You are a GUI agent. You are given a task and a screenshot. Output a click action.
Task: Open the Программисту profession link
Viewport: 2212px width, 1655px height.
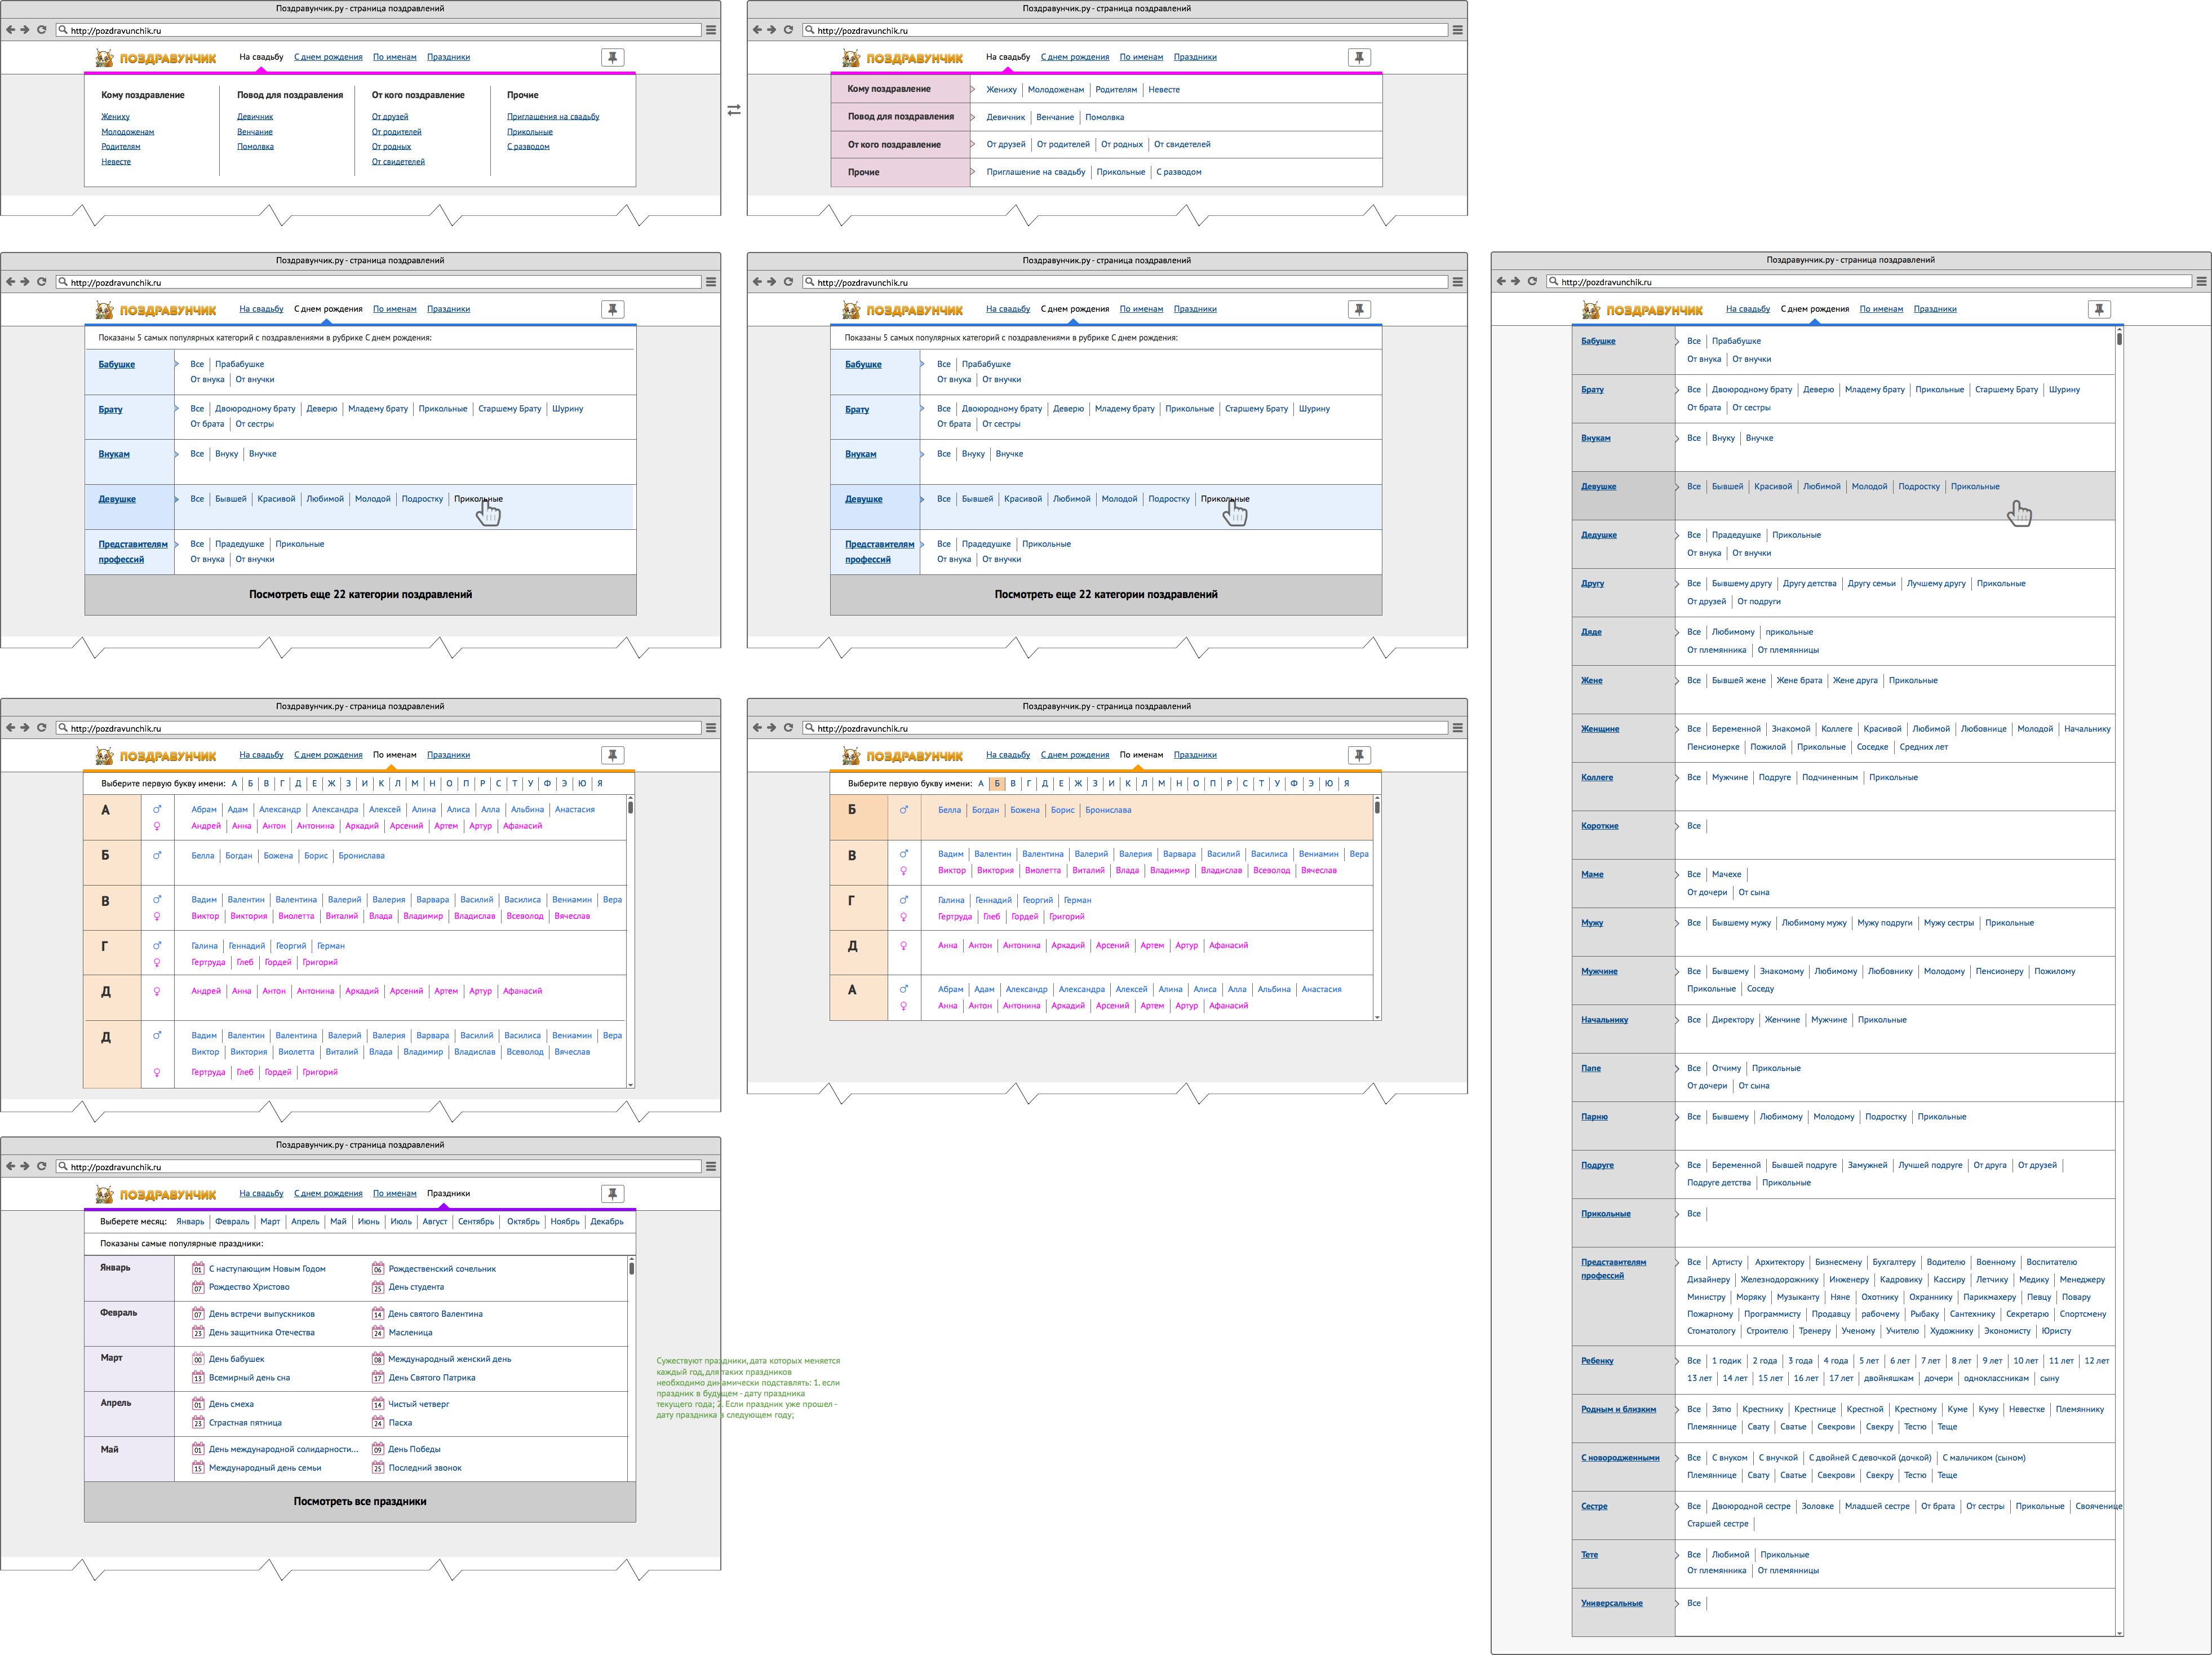tap(1772, 1314)
